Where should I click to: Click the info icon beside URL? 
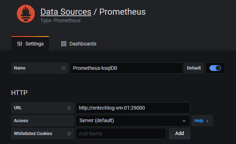coord(69,108)
